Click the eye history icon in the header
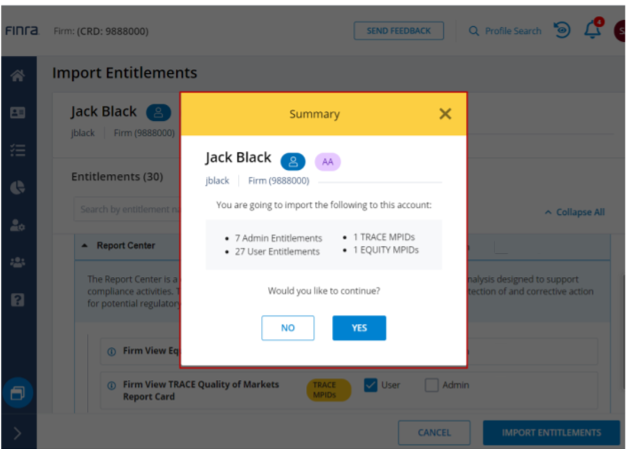 click(563, 31)
